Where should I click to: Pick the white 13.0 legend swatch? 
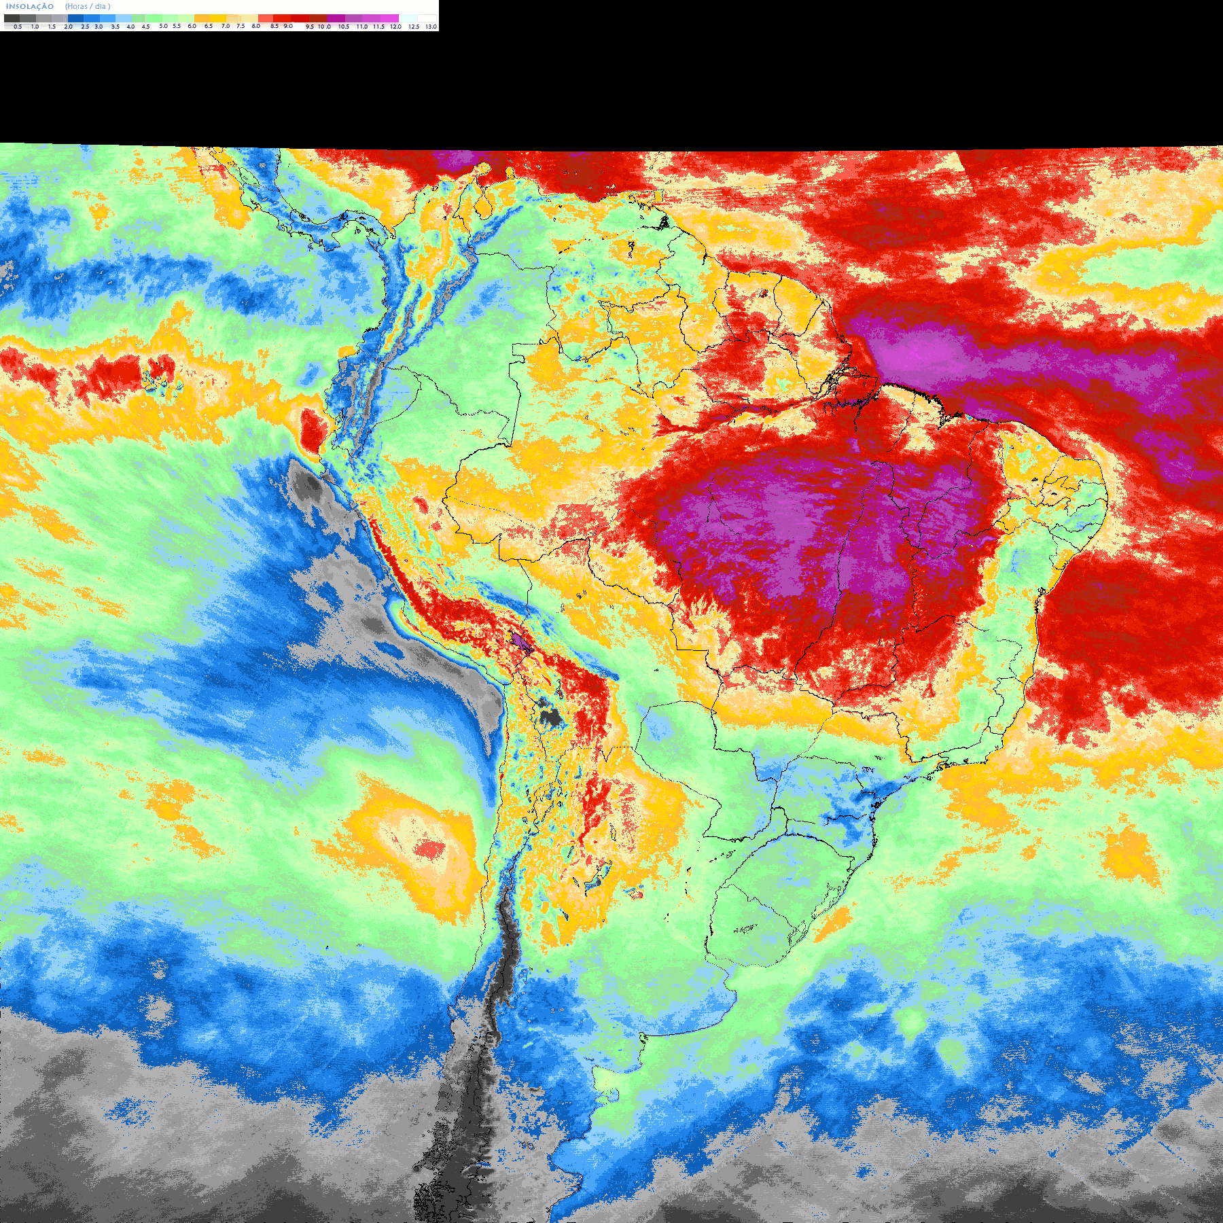coord(427,18)
